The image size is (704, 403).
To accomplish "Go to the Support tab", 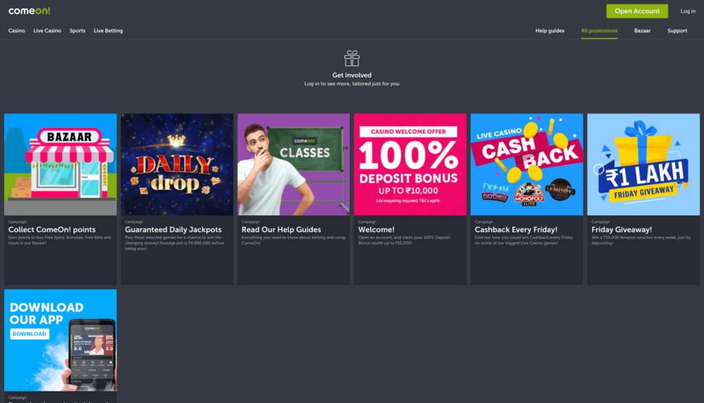I will coord(677,30).
